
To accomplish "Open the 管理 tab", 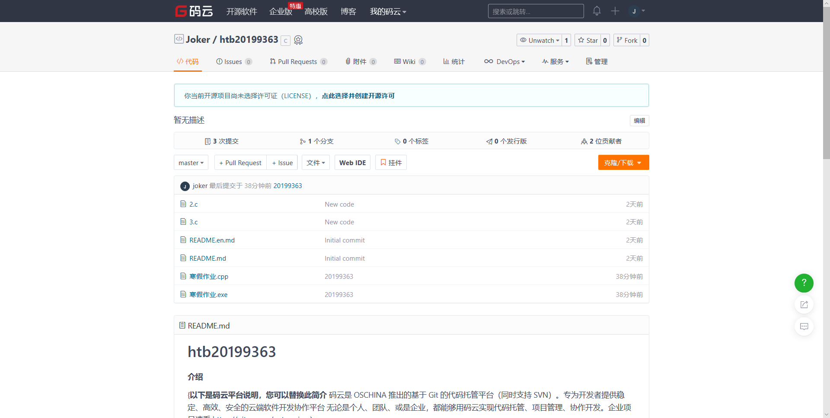I will (x=597, y=61).
